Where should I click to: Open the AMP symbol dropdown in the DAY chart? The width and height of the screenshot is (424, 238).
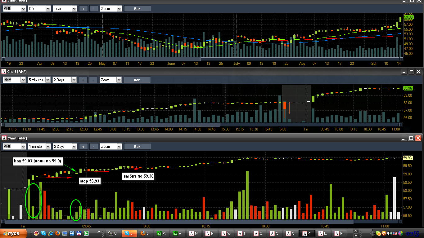point(23,9)
